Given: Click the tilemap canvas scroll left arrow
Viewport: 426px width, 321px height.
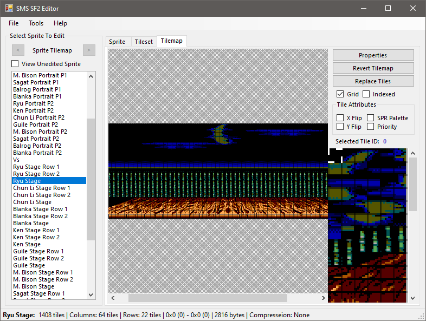Looking at the screenshot, I should coord(113,298).
